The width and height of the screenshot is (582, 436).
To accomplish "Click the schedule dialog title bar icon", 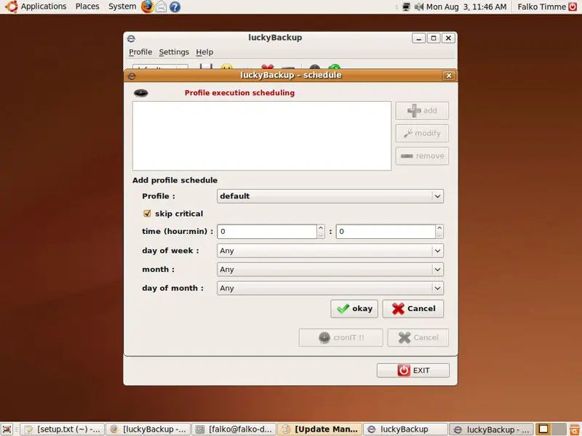I will (132, 76).
